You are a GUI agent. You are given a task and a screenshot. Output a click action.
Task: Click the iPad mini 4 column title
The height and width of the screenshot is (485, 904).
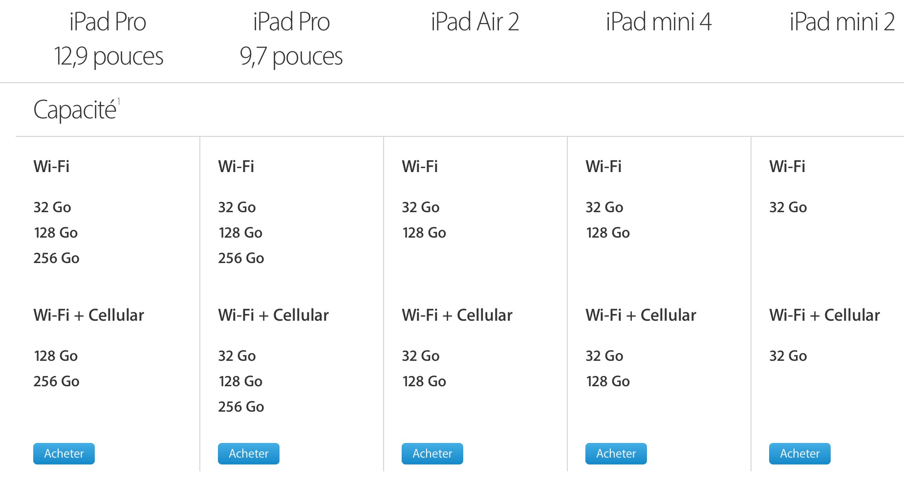tap(658, 22)
